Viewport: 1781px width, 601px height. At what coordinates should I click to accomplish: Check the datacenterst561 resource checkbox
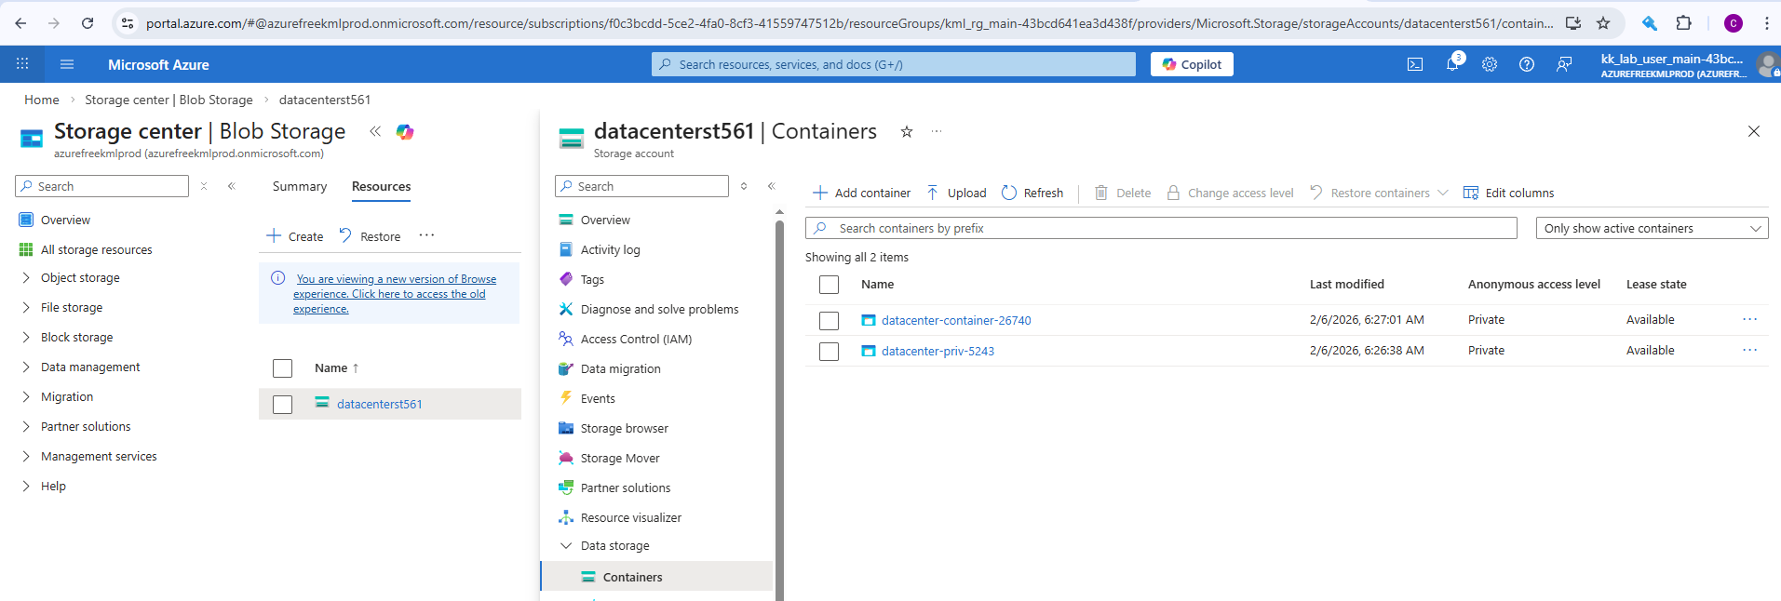283,404
